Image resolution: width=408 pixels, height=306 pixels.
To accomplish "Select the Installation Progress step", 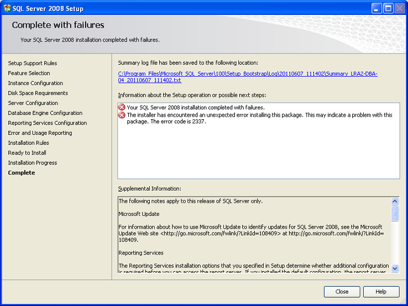I will [33, 163].
